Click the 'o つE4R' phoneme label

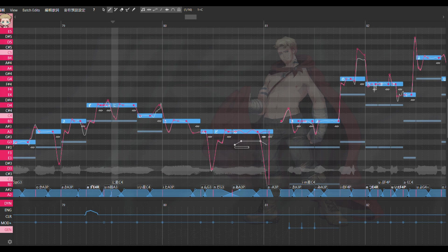tap(372, 187)
